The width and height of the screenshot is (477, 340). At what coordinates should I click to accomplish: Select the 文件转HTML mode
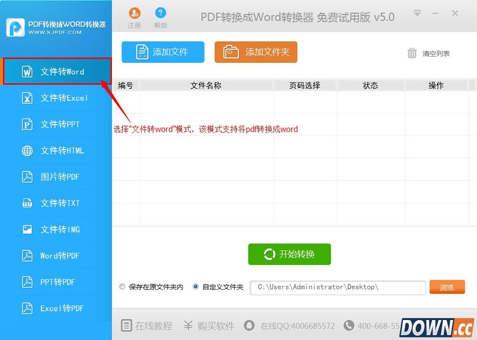(56, 151)
